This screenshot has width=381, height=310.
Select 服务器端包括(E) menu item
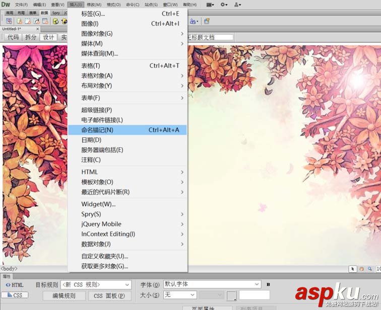pos(128,150)
